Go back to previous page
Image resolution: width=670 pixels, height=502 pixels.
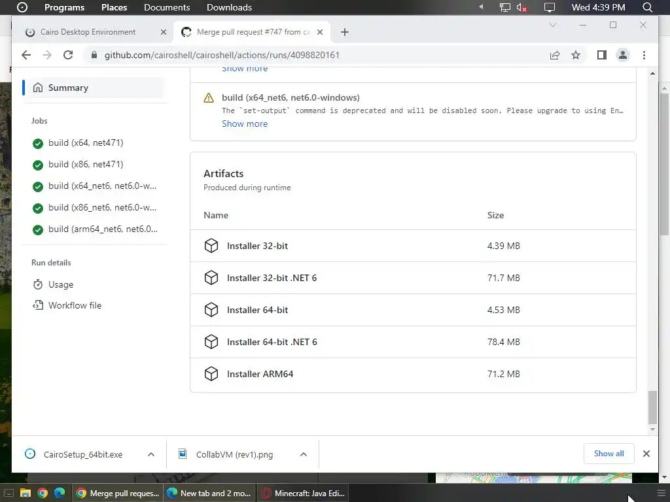pyautogui.click(x=26, y=55)
